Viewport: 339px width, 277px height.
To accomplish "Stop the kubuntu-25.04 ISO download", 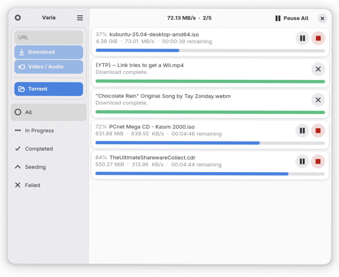I will point(318,38).
